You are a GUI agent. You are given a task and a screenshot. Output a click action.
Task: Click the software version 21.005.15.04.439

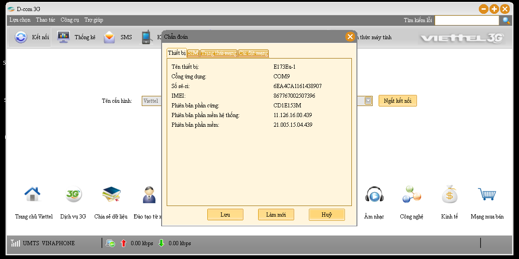click(x=293, y=124)
